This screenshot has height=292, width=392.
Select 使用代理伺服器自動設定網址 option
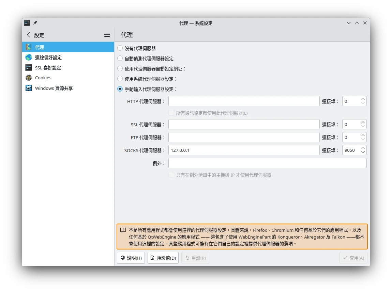[x=120, y=68]
